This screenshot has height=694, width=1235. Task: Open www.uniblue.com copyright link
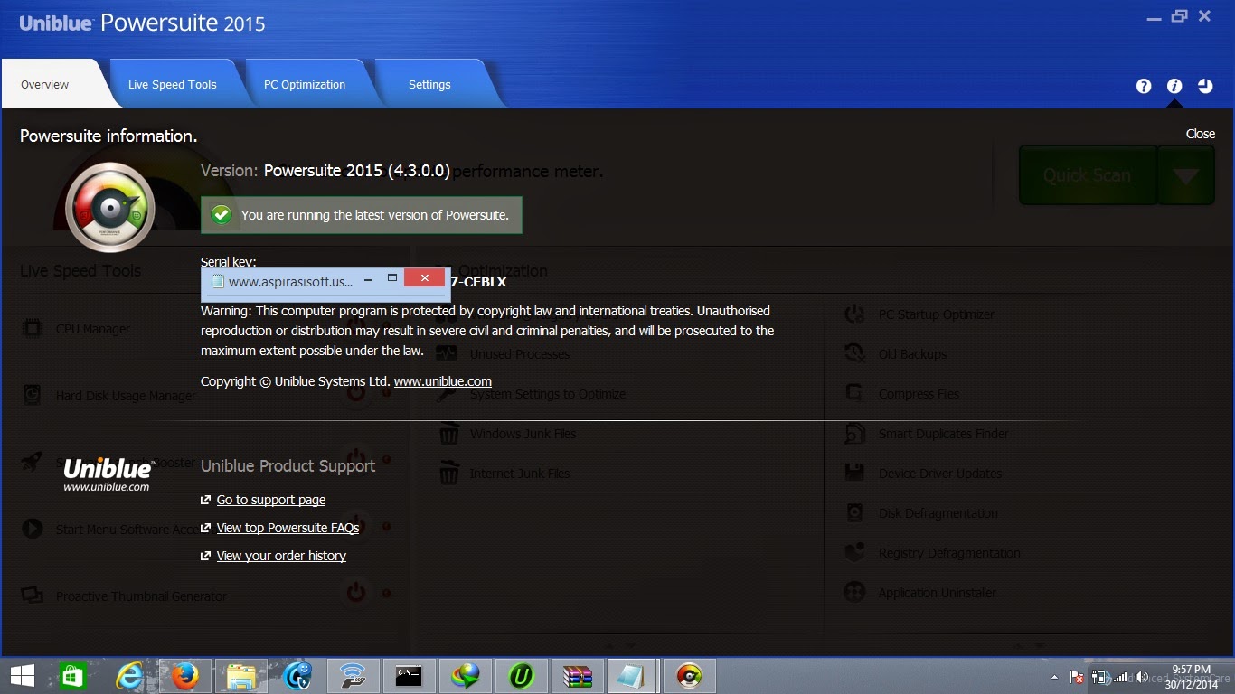click(x=443, y=381)
